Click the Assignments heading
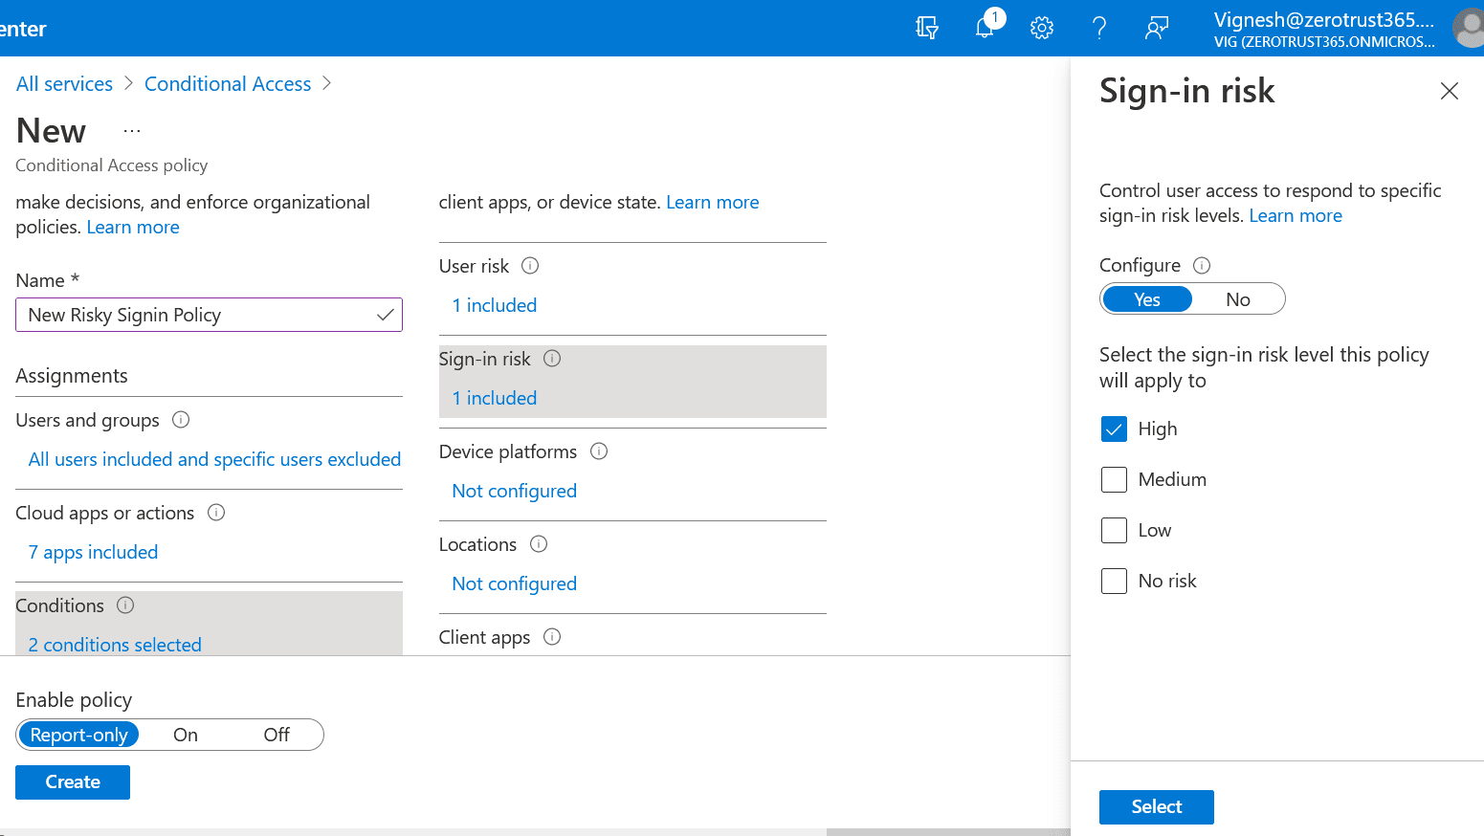The image size is (1484, 836). coord(72,376)
